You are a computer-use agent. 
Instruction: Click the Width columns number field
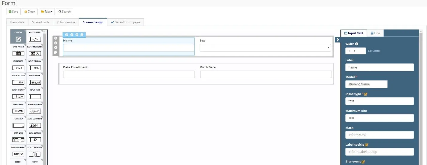pos(355,51)
